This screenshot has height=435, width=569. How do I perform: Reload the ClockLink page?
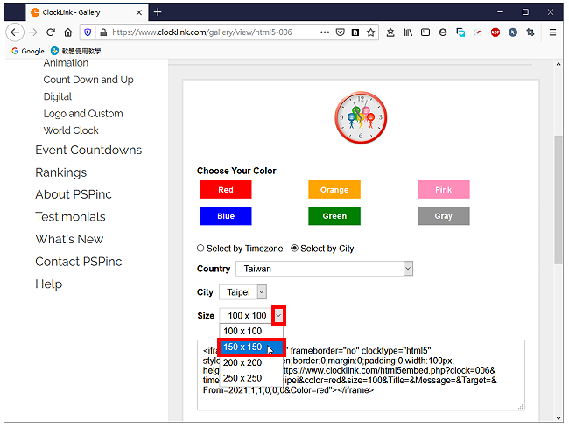51,32
